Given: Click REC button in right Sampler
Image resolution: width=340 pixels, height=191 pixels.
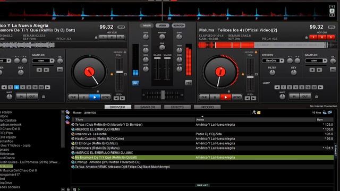Looking at the screenshot, I should [x=333, y=70].
